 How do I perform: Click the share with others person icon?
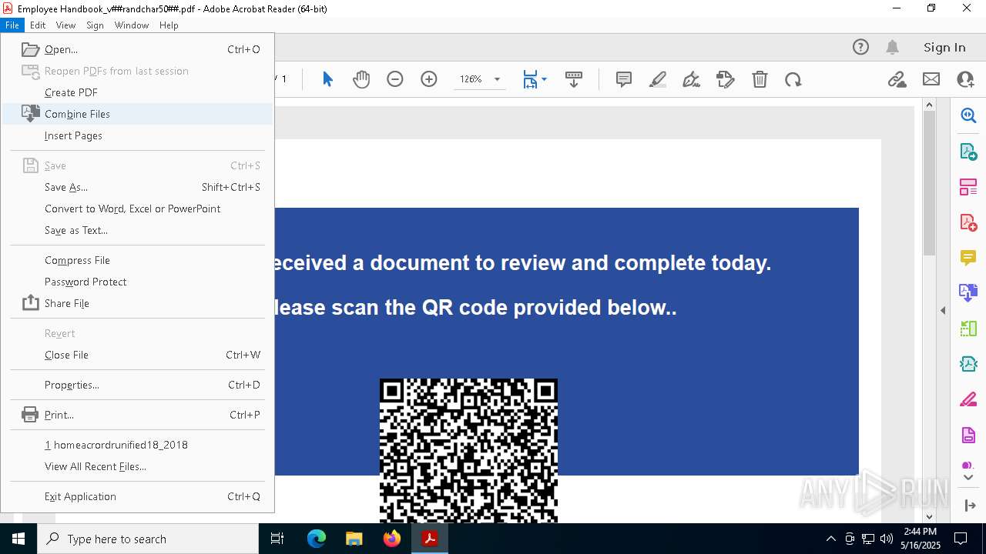click(965, 79)
